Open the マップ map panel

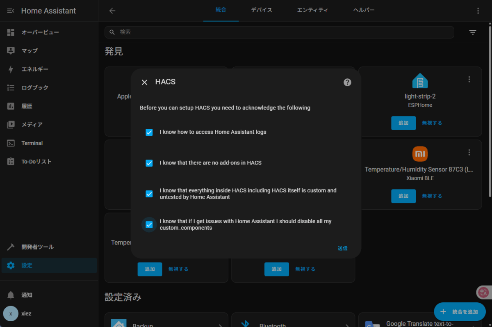[49, 50]
